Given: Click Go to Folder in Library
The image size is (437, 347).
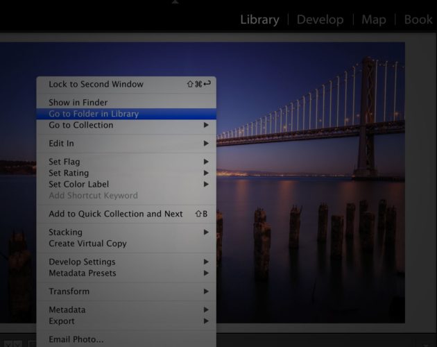Looking at the screenshot, I should click(126, 114).
